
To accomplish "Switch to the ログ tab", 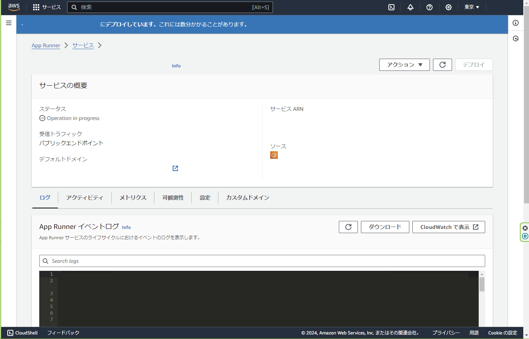I will [45, 198].
